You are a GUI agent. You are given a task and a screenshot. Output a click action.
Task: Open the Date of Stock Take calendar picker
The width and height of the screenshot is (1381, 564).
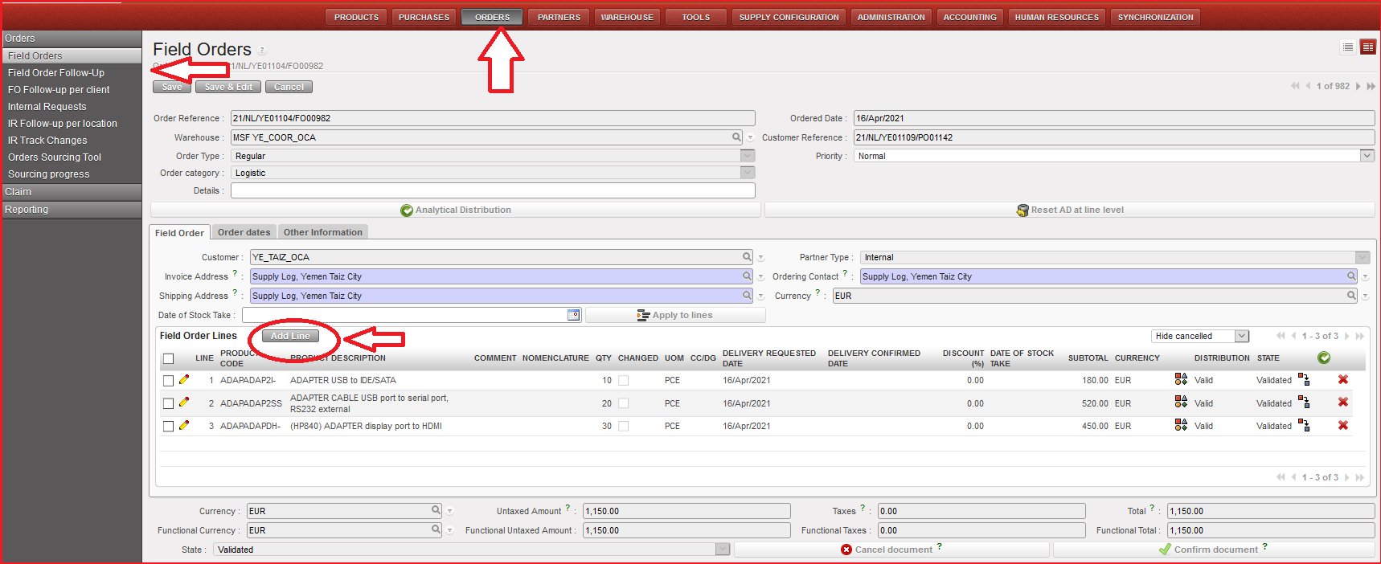[x=573, y=315]
